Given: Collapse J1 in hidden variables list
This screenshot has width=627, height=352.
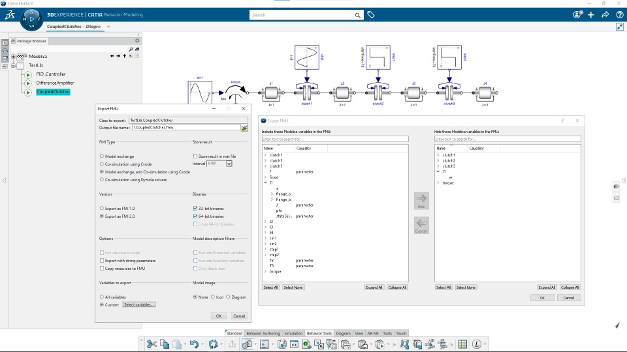Looking at the screenshot, I should coord(438,171).
